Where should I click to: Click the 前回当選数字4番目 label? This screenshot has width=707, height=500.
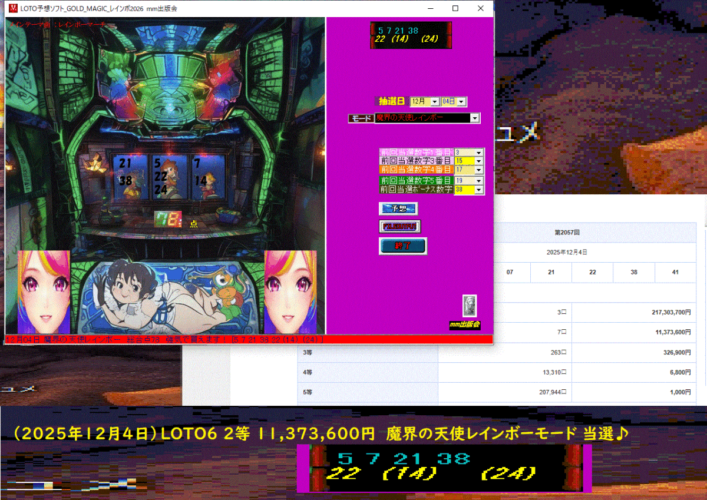(416, 170)
